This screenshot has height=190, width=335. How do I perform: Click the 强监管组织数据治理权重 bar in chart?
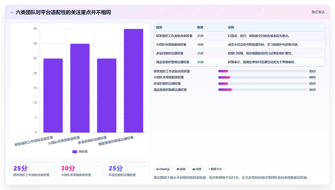[133, 81]
